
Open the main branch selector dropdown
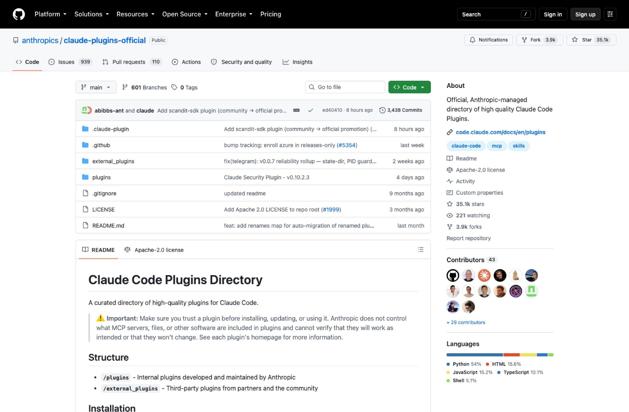tap(96, 87)
